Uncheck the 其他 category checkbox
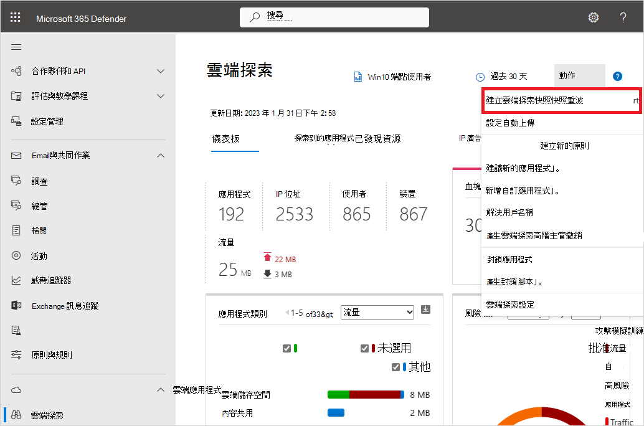Viewport: 644px width, 426px height. click(395, 367)
